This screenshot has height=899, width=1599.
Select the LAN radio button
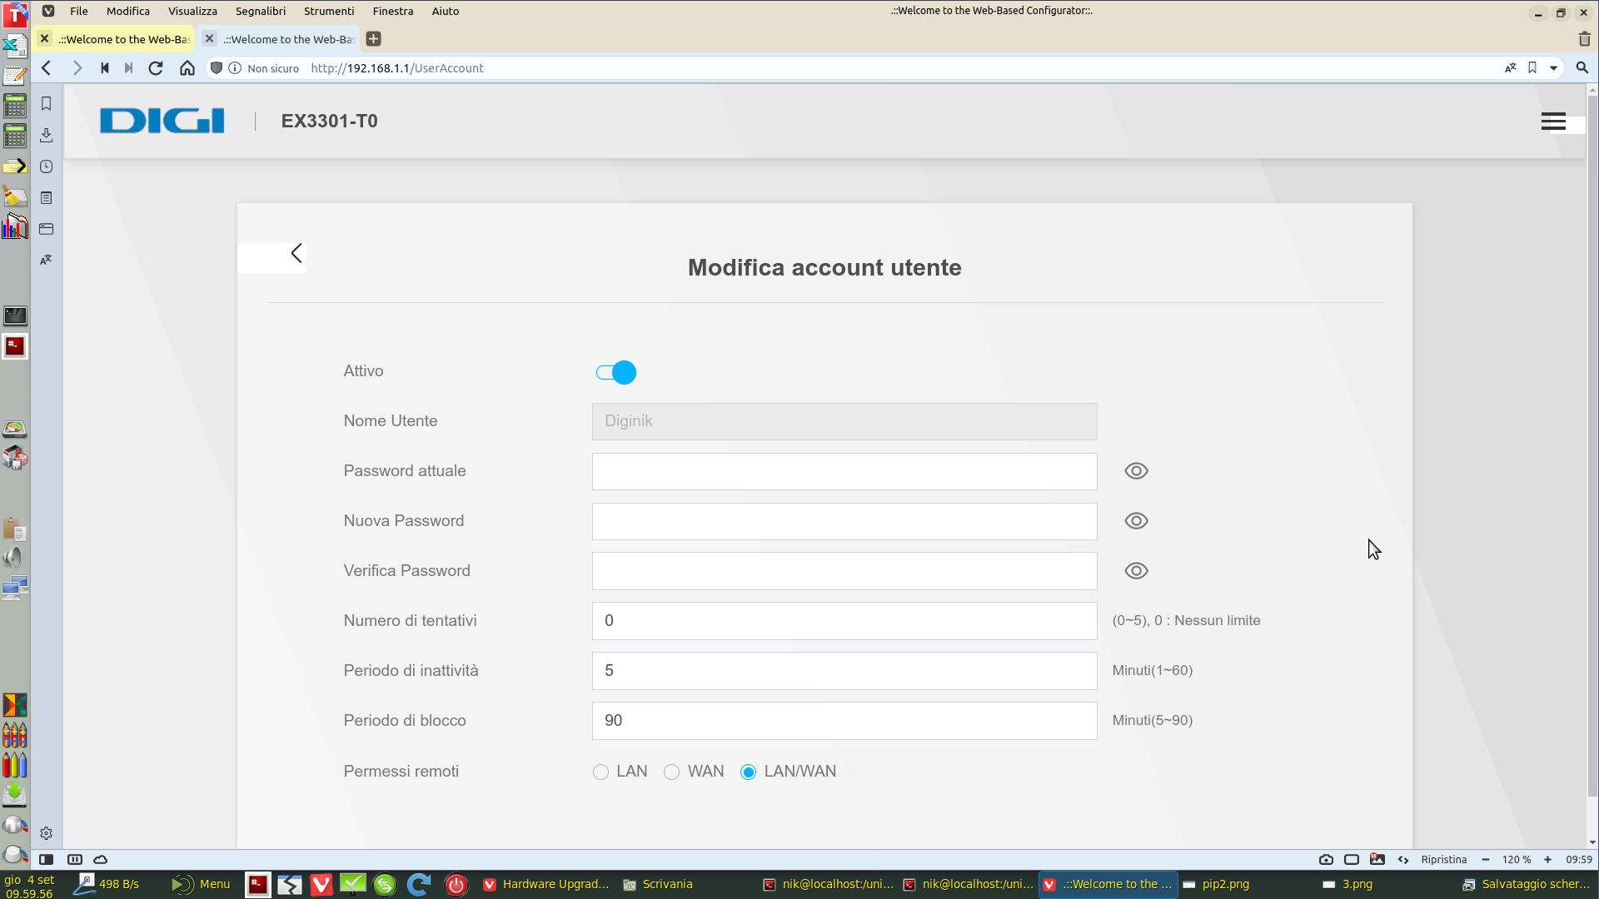tap(600, 772)
